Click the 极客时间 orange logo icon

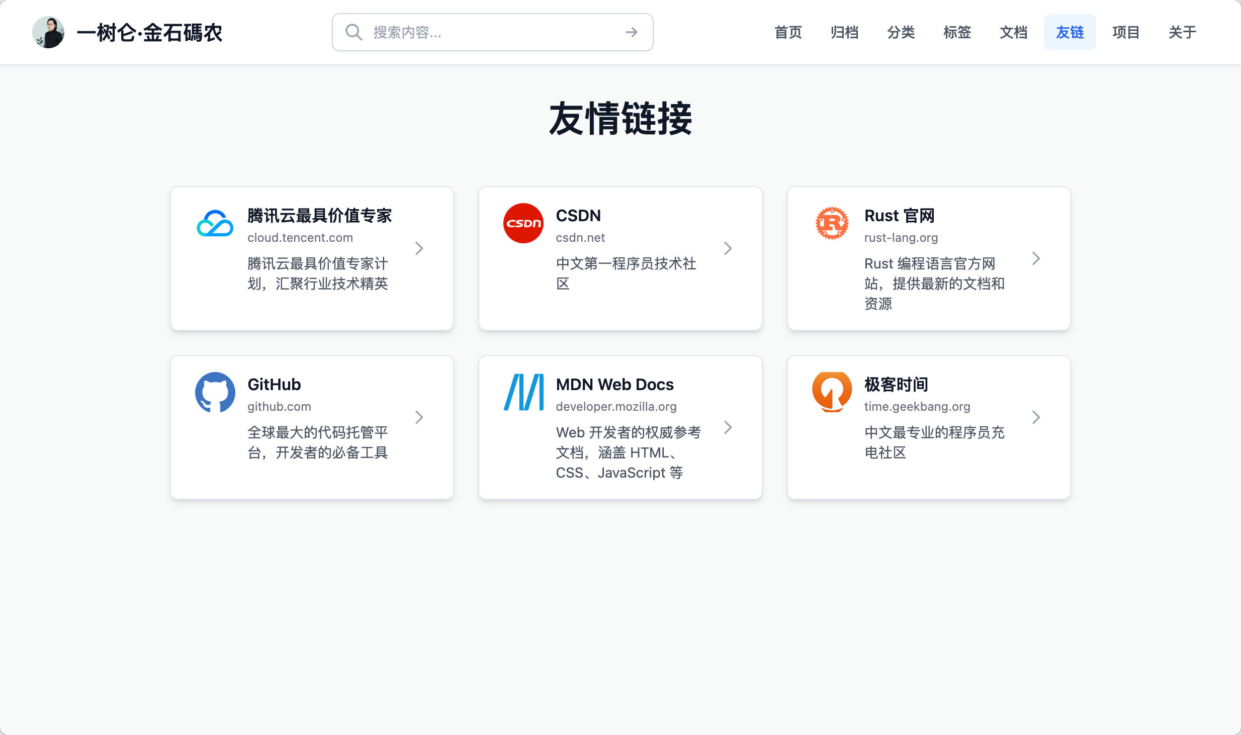pyautogui.click(x=832, y=392)
